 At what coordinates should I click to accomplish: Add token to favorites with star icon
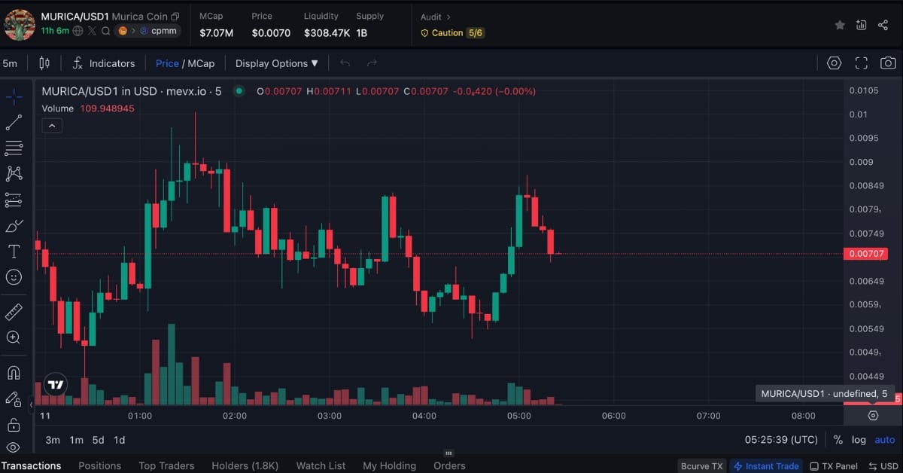(840, 25)
